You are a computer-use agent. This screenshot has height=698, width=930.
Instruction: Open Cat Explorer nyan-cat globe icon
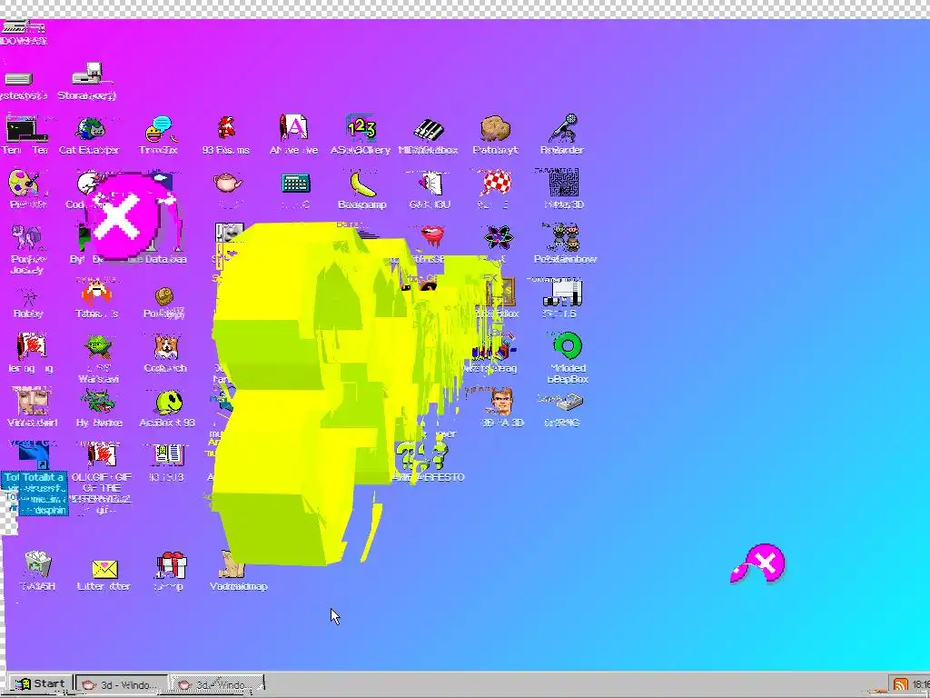click(x=90, y=128)
